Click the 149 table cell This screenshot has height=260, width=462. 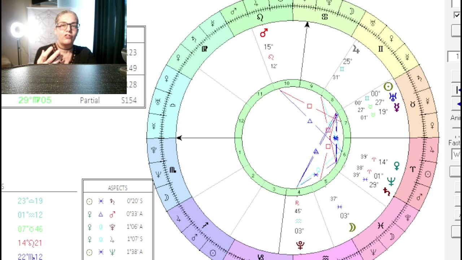(132, 68)
